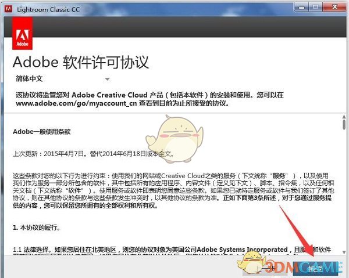Click the 接受 (Accept) button

coord(316,269)
